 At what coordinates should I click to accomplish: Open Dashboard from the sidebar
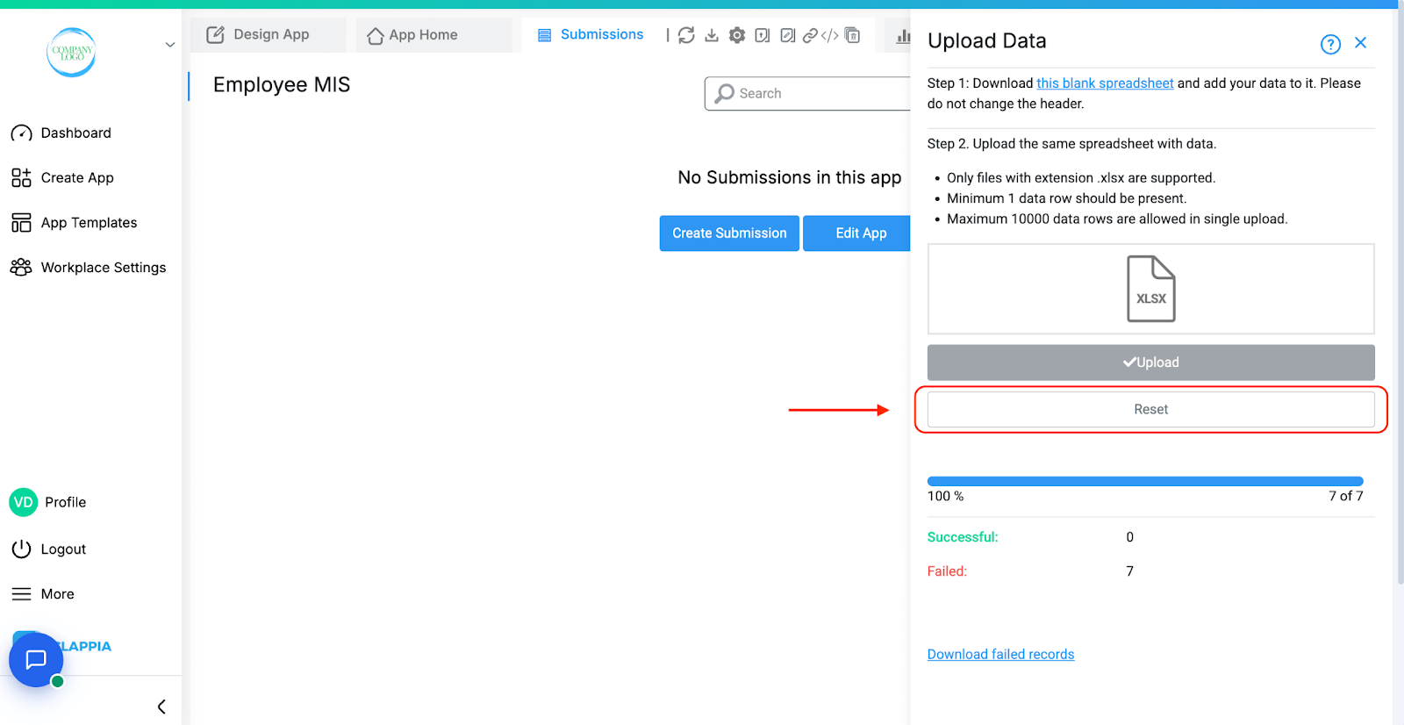click(x=61, y=133)
